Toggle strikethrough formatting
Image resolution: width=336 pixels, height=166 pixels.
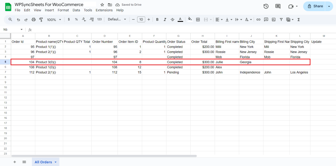coord(173,19)
